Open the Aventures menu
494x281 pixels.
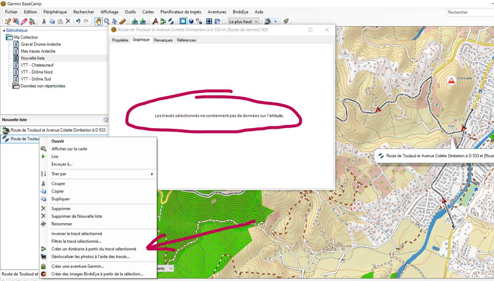click(217, 12)
